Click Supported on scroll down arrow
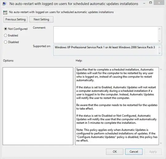 pos(160,53)
